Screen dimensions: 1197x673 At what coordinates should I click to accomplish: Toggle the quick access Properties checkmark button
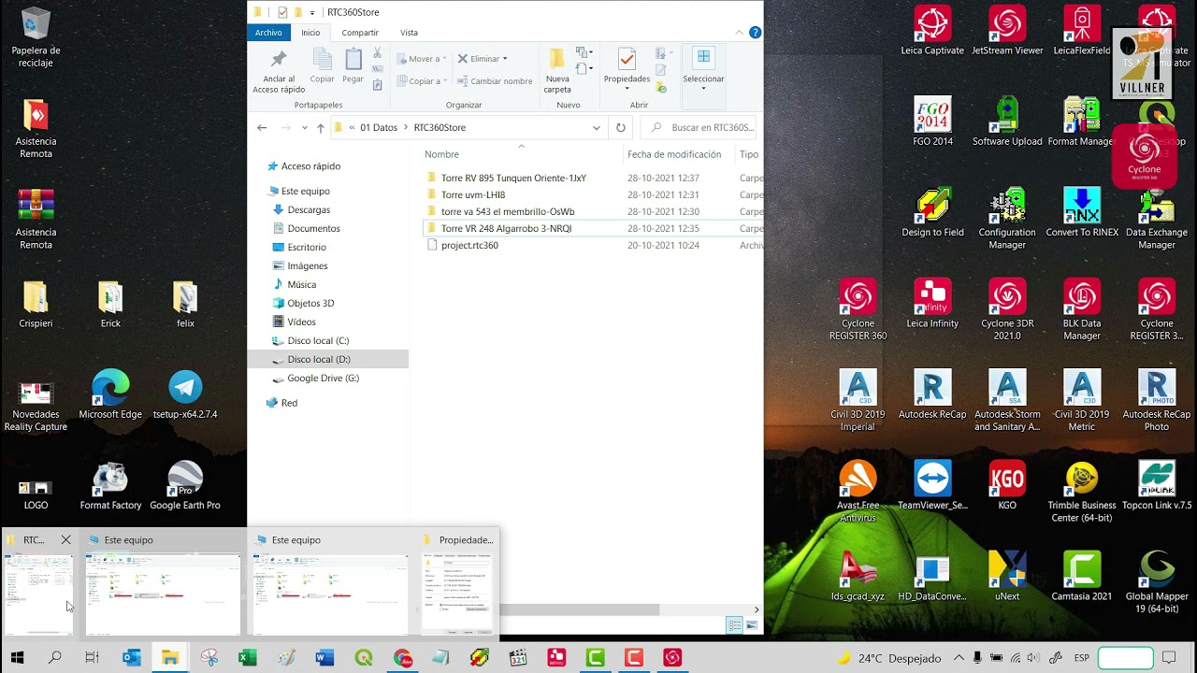click(x=282, y=12)
